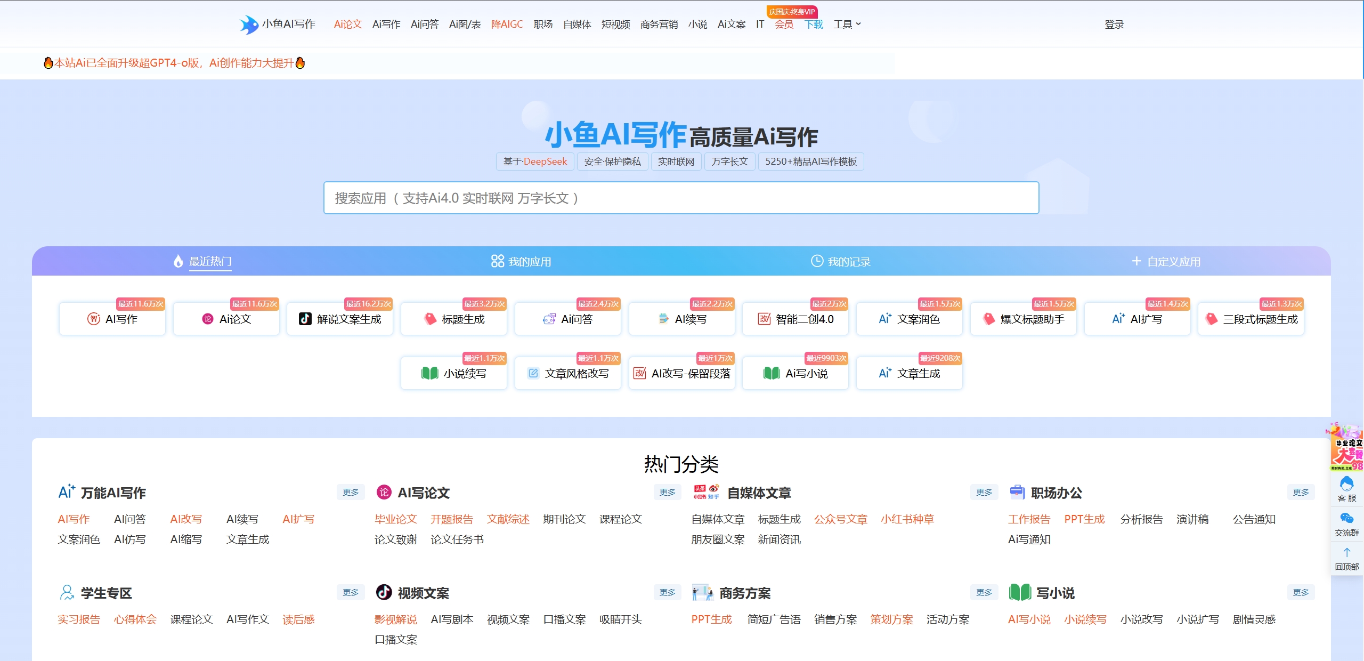
Task: Open the 毕业论文 link
Action: coord(395,519)
